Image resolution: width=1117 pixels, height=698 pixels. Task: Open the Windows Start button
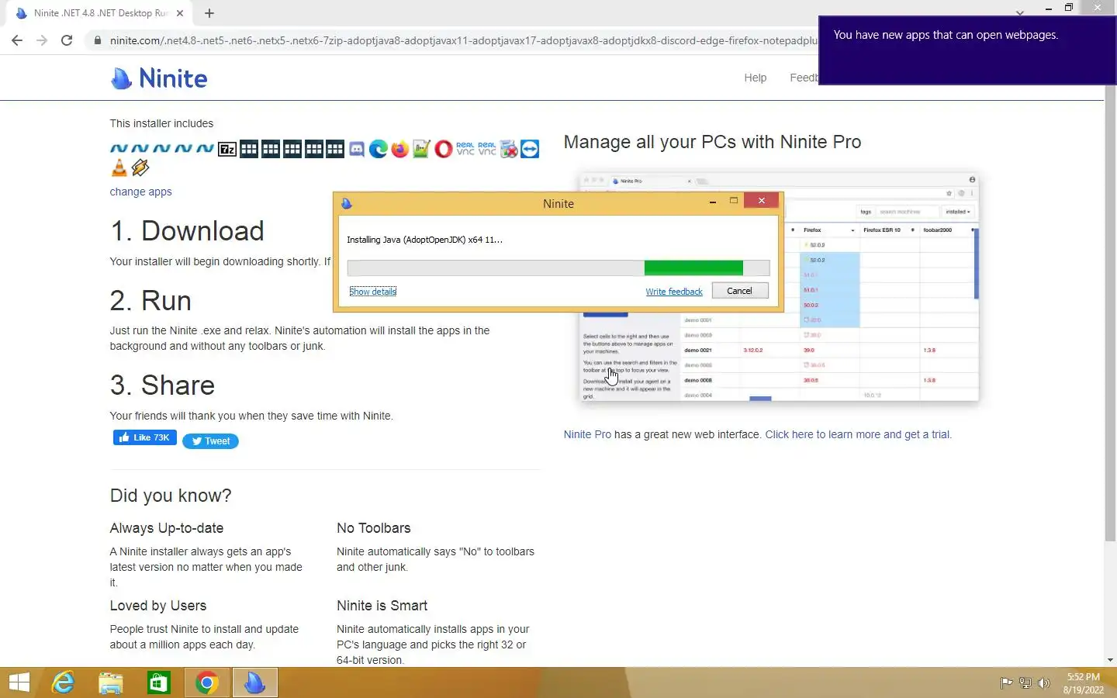coord(19,682)
